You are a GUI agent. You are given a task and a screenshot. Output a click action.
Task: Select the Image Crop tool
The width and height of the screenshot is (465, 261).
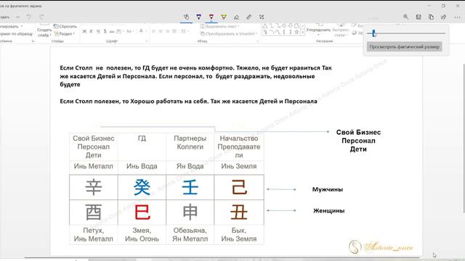[x=262, y=17]
